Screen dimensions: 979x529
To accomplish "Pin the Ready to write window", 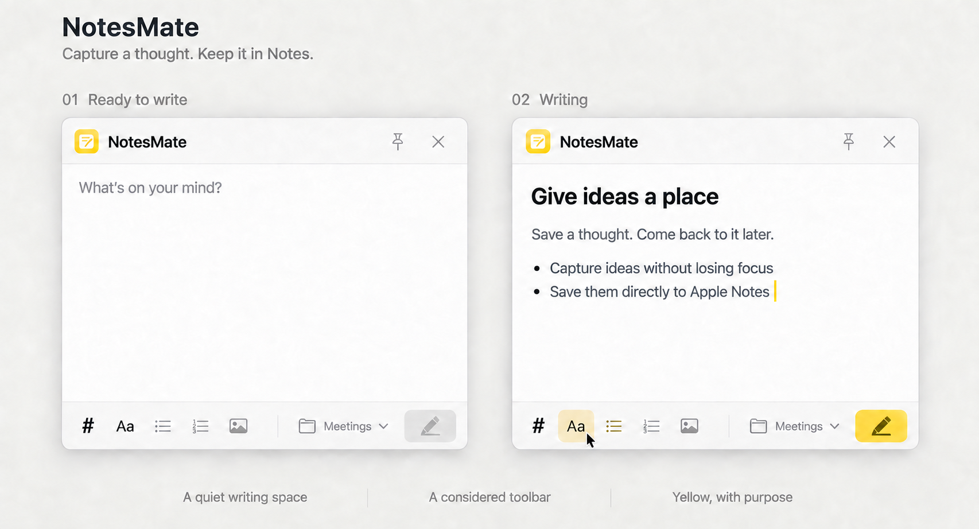I will [x=398, y=142].
